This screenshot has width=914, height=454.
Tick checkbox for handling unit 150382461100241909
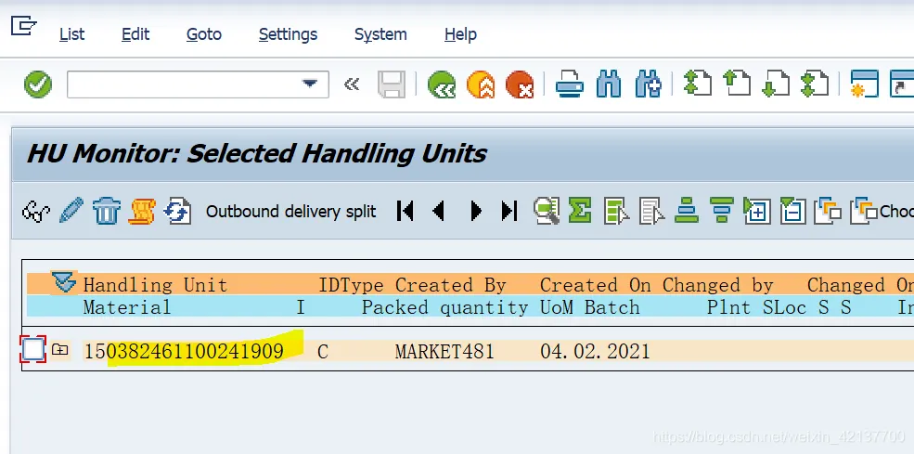(33, 349)
